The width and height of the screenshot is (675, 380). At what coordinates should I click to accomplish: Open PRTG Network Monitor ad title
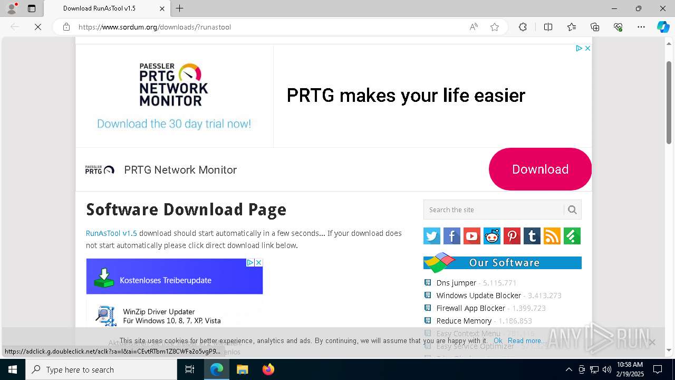click(x=180, y=170)
